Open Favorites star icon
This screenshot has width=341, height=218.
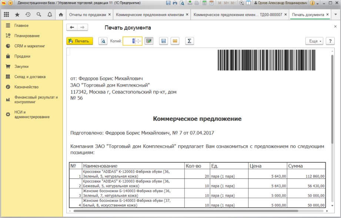(17, 14)
